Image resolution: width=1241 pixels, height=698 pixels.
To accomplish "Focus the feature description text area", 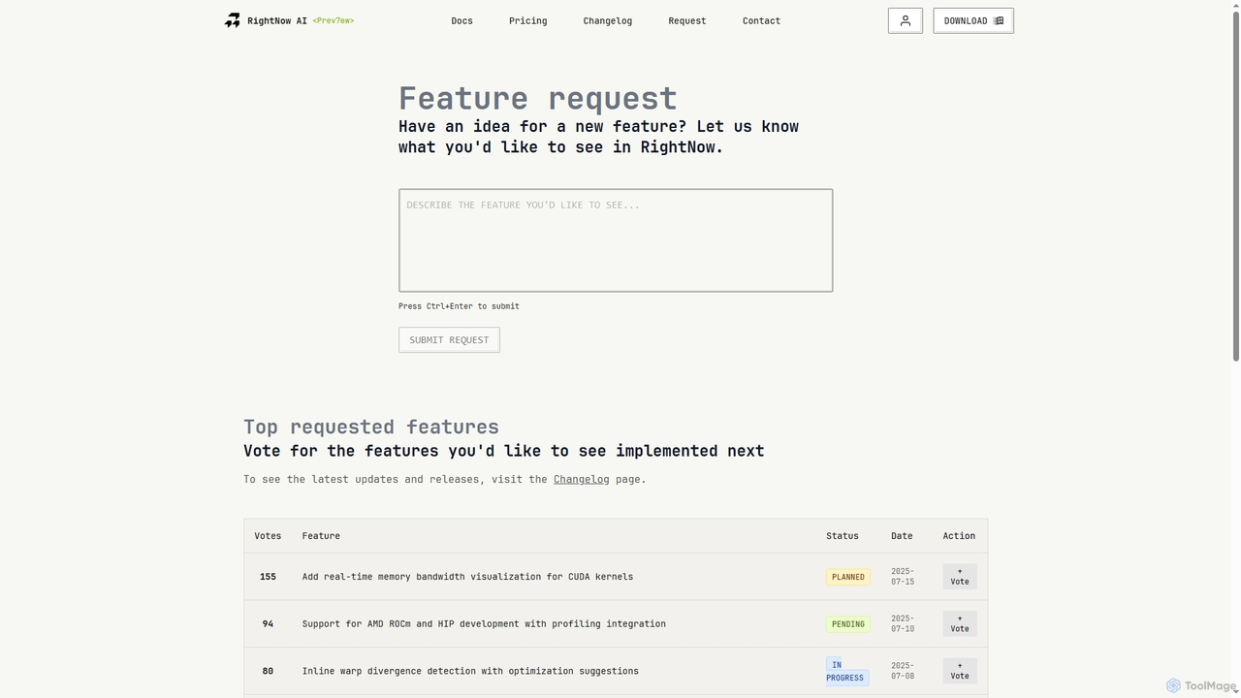I will click(616, 240).
